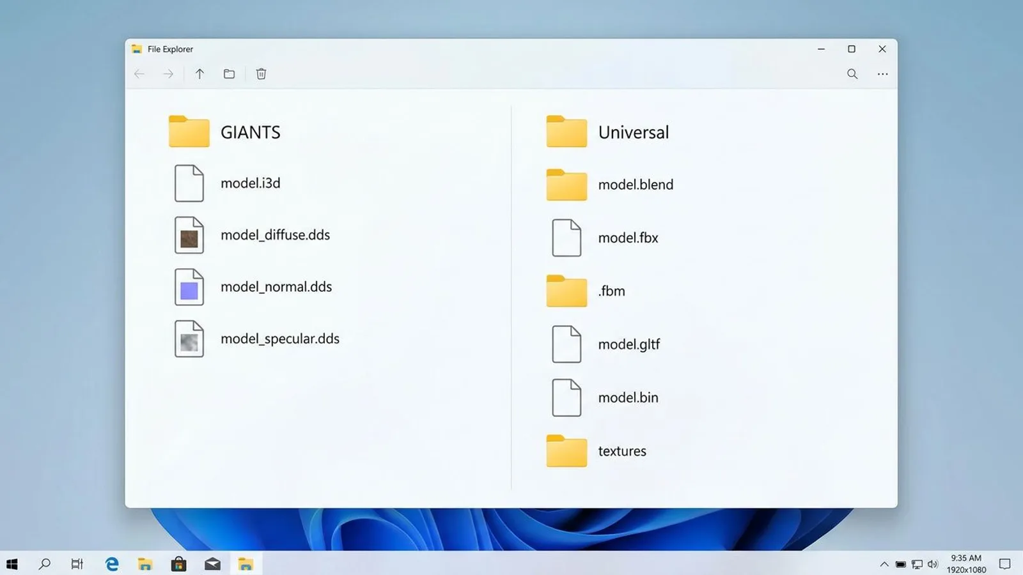Select the model.fbx file icon

(x=566, y=238)
